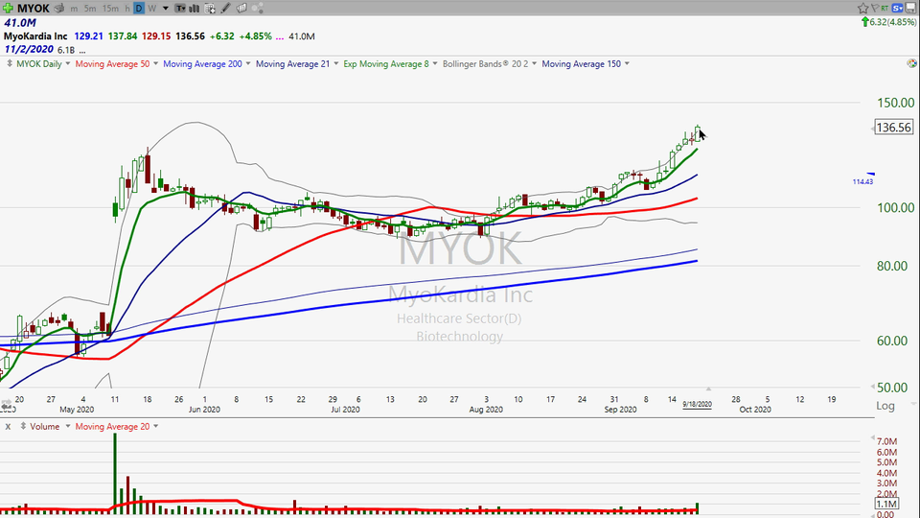Open the Moving Average 200 dropdown

247,64
